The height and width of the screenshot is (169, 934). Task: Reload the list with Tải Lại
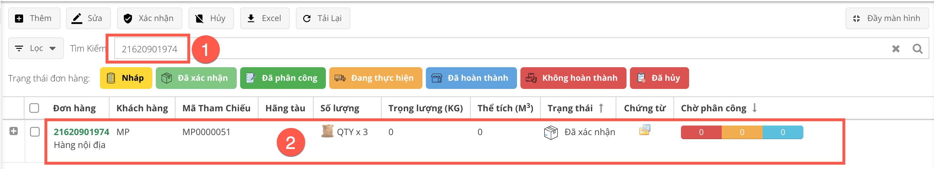323,18
